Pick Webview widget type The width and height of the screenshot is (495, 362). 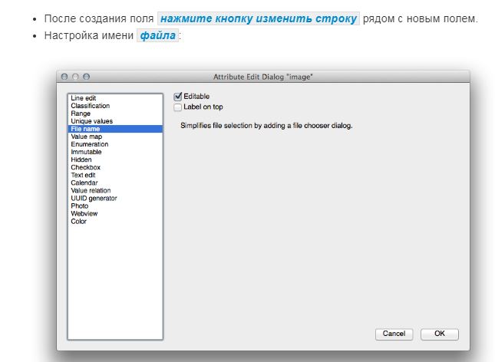115,214
